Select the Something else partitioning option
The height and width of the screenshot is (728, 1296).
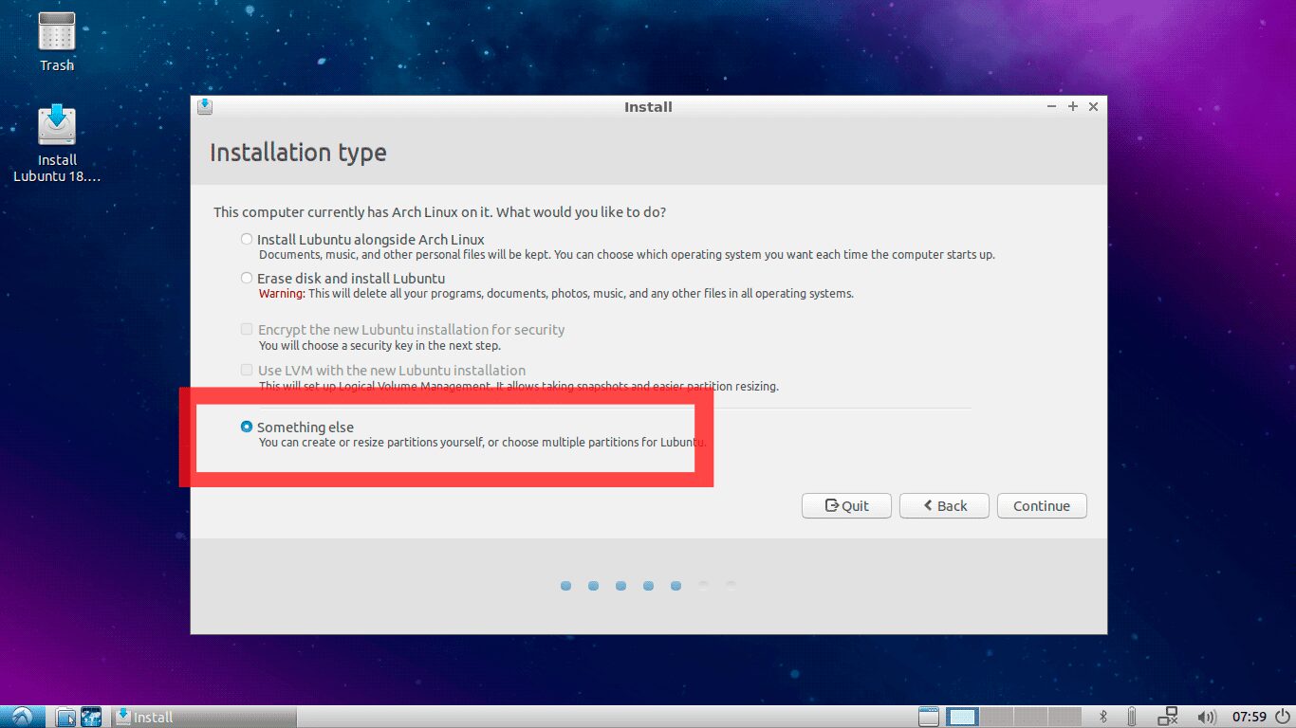coord(247,427)
